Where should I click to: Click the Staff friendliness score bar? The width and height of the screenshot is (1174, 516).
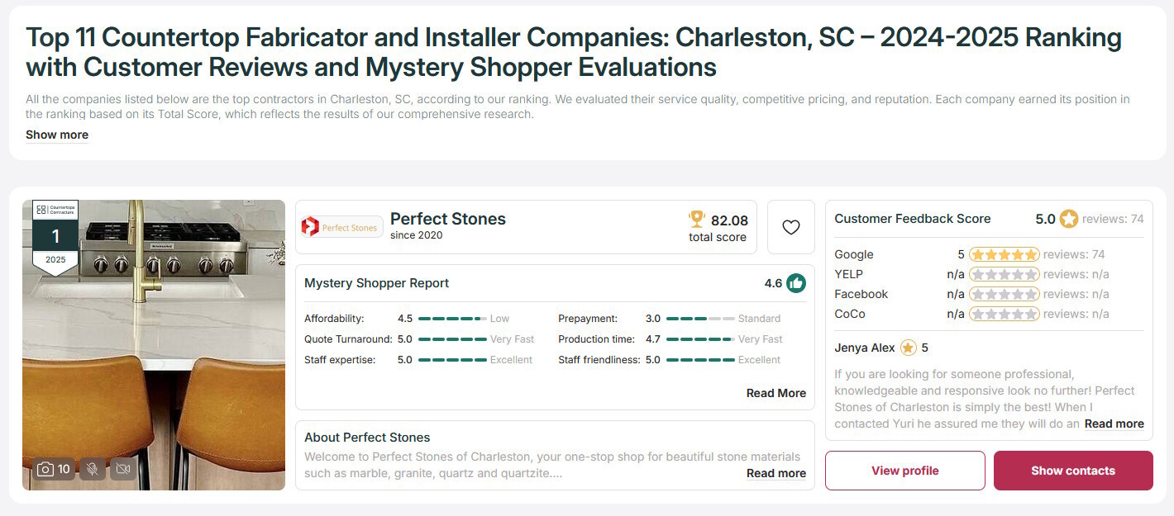click(x=700, y=360)
